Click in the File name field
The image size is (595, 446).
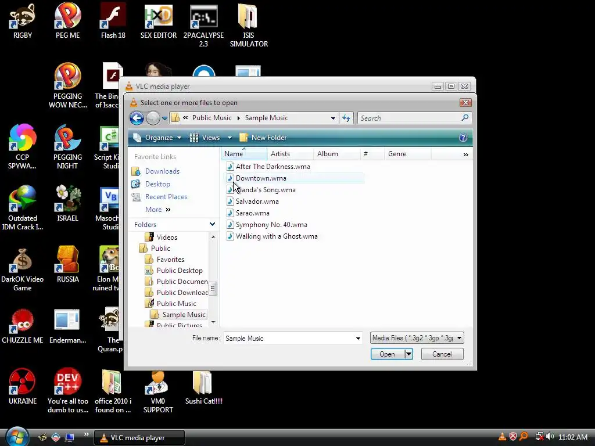tap(289, 339)
